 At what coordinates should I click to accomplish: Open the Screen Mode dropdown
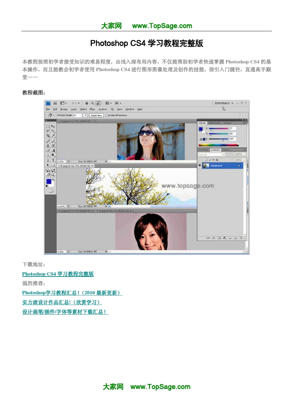point(118,103)
